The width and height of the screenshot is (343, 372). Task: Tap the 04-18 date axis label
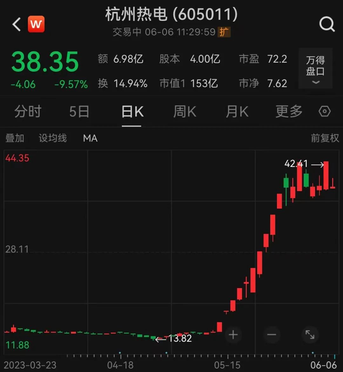point(120,365)
